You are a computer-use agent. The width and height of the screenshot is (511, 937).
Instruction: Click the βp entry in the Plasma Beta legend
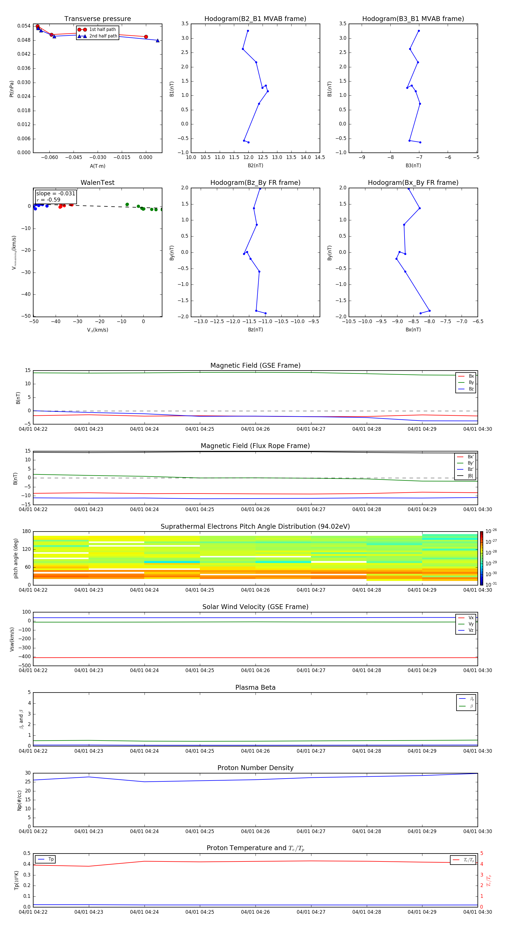466,699
